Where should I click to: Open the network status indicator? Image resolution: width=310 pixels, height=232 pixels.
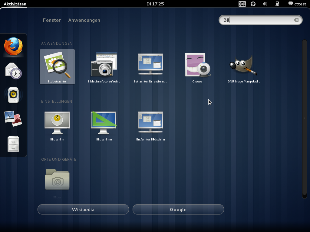point(277,4)
